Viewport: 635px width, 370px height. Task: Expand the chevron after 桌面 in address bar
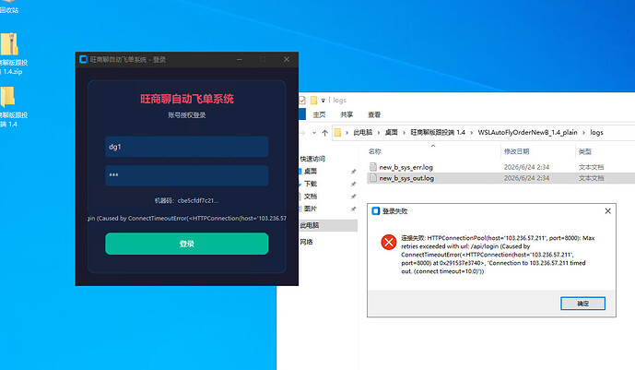point(404,133)
